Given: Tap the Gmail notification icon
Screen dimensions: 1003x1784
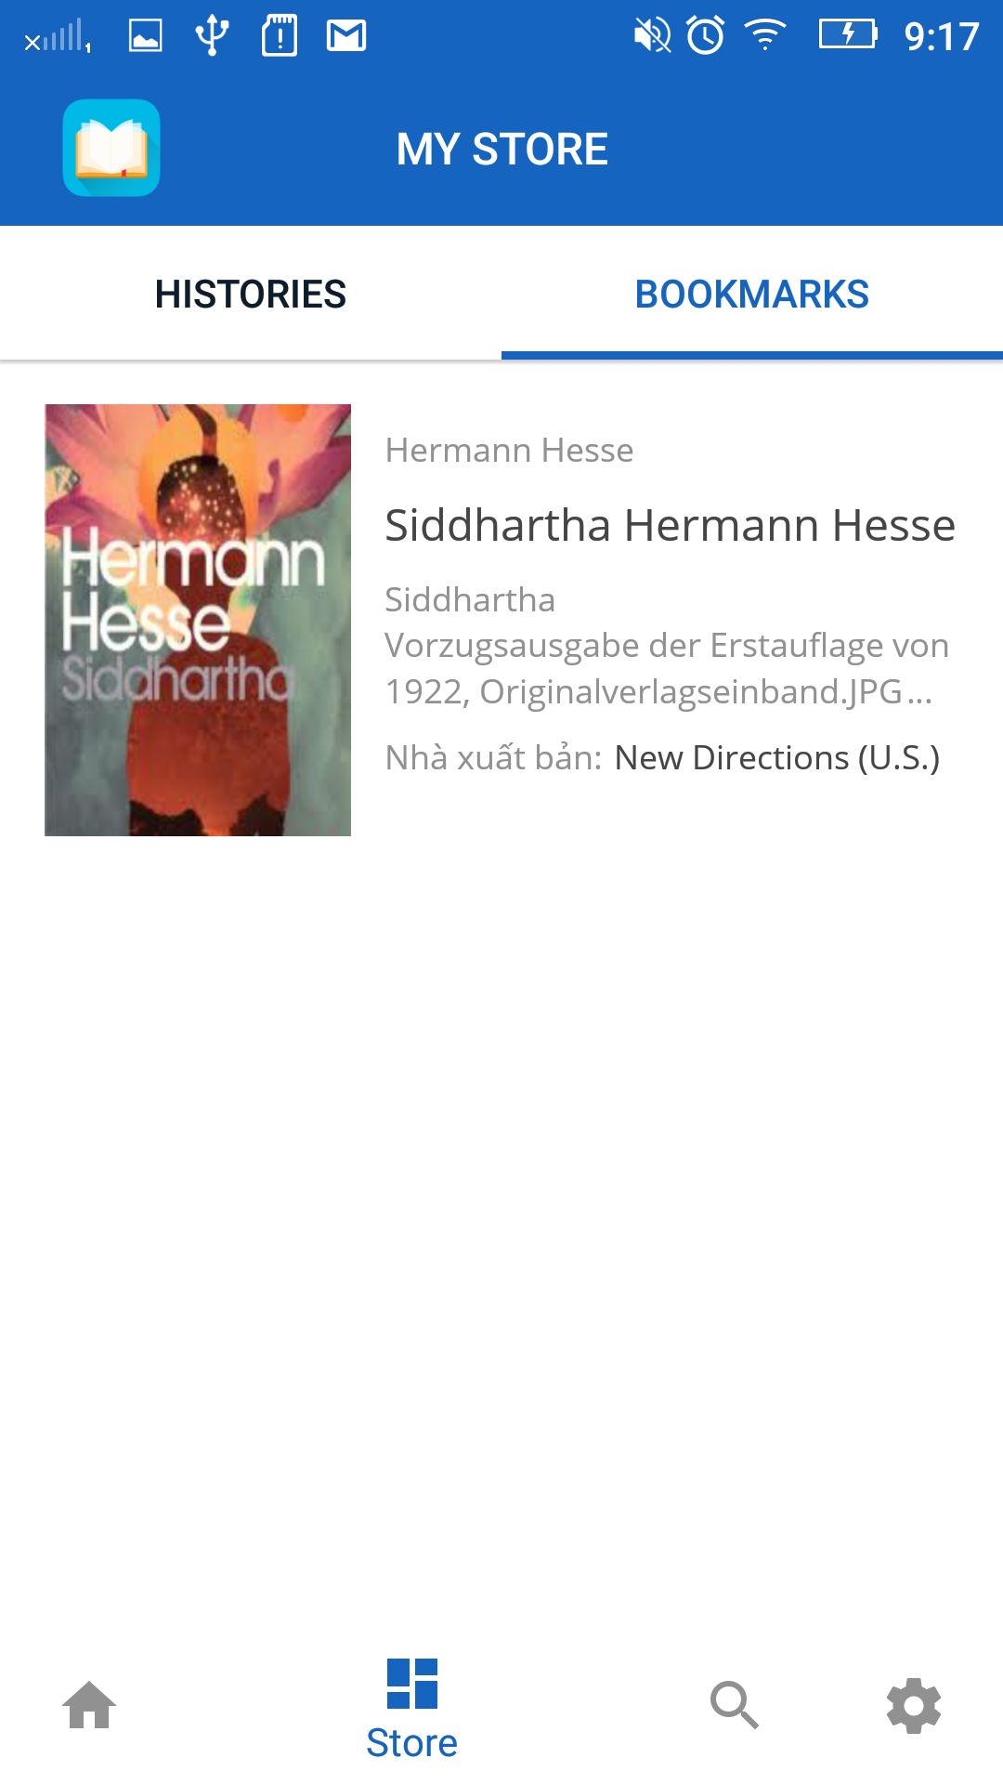Looking at the screenshot, I should (346, 36).
